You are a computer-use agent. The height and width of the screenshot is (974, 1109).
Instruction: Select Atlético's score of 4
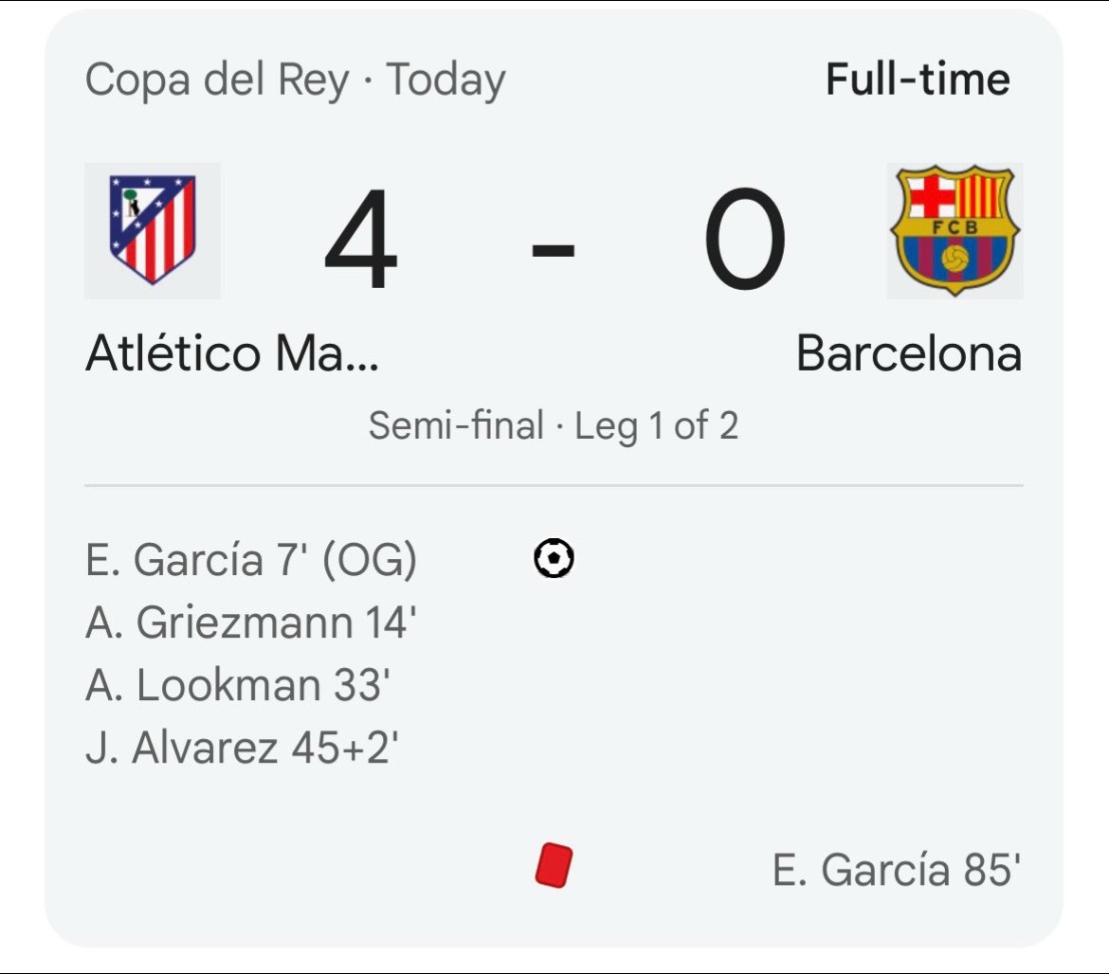[x=361, y=239]
